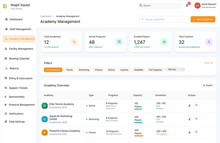Click the Total Academies building icon
Image resolution: width=220 pixels, height=143 pixels.
(x=74, y=42)
